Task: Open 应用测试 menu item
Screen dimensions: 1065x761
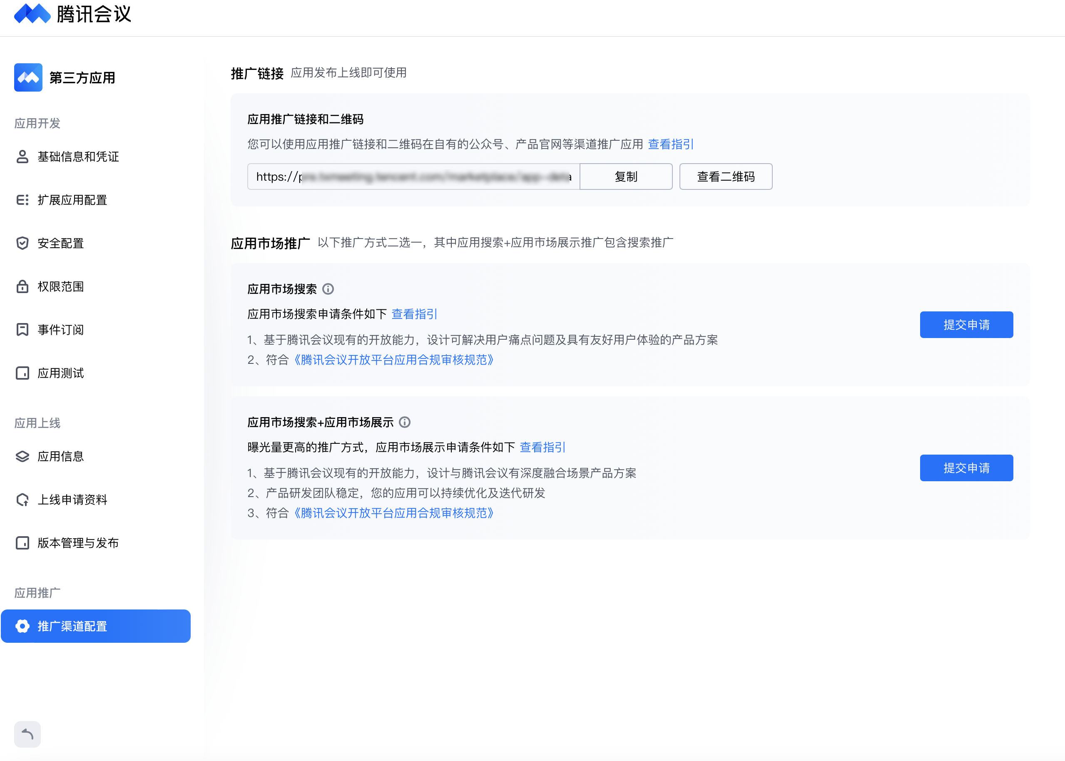Action: pyautogui.click(x=96, y=373)
